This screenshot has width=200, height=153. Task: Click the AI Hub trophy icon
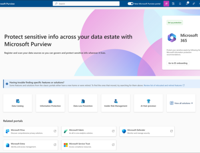click(148, 101)
